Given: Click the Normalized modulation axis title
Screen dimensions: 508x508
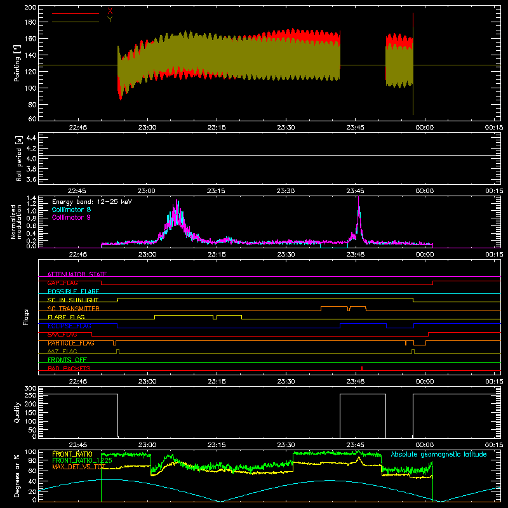Looking at the screenshot, I should coord(17,222).
